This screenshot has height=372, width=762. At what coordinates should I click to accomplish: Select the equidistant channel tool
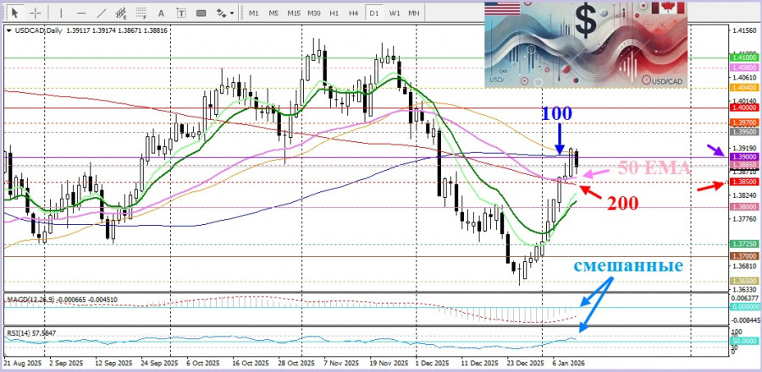(122, 13)
